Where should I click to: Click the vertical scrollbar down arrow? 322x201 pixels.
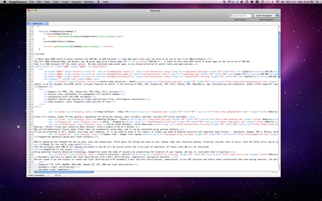pyautogui.click(x=279, y=169)
